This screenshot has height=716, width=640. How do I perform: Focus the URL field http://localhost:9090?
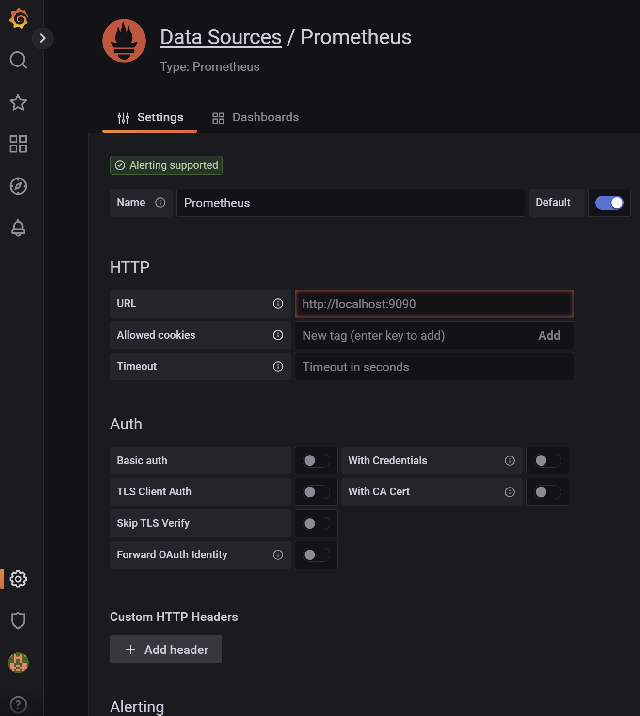coord(434,304)
